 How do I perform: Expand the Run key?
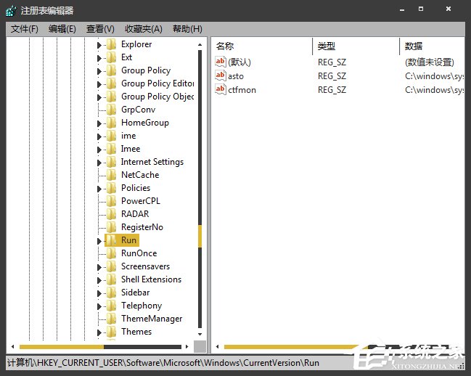click(99, 241)
